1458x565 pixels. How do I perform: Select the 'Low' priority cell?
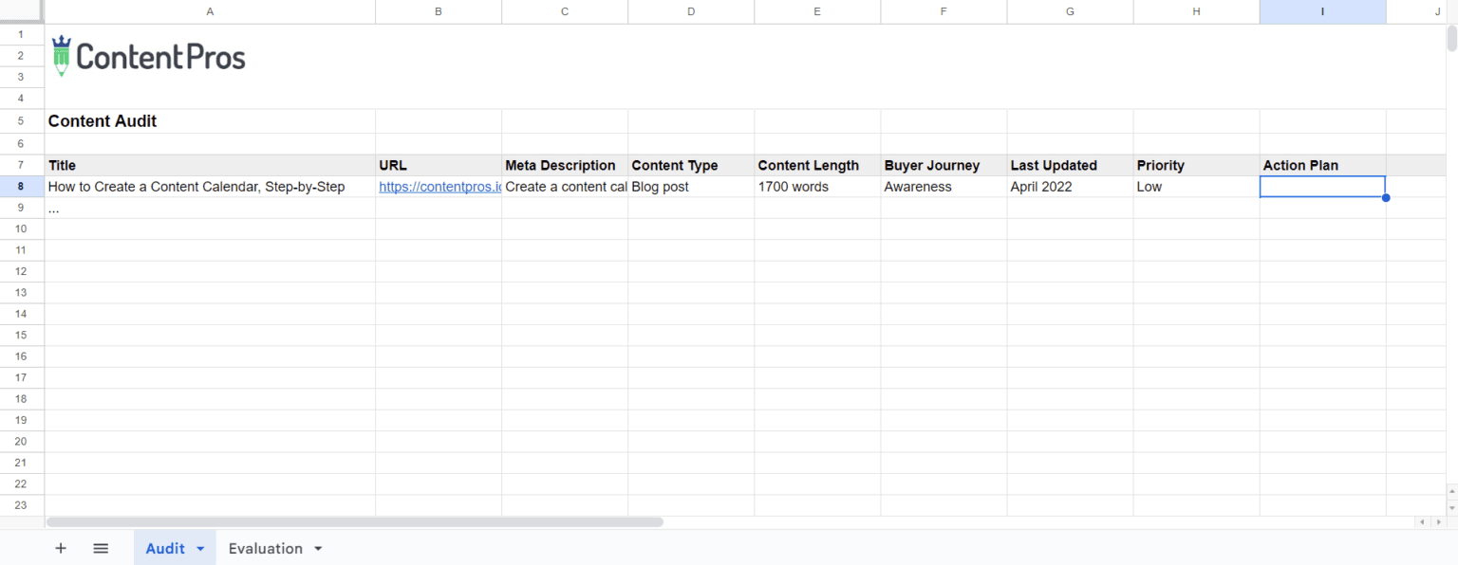pos(1196,187)
